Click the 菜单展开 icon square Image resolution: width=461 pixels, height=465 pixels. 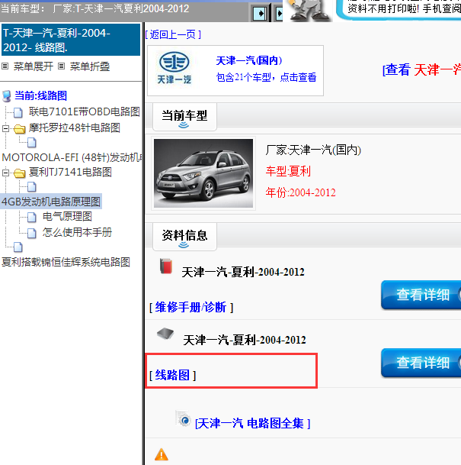coord(5,66)
